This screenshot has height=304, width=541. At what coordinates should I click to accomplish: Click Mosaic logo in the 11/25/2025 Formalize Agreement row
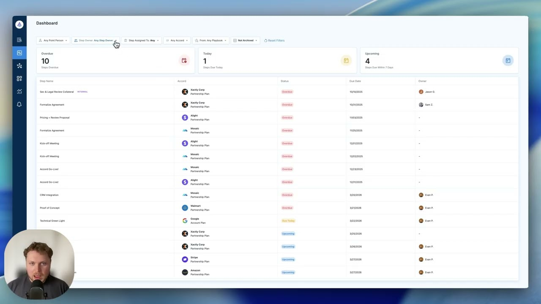tap(185, 130)
